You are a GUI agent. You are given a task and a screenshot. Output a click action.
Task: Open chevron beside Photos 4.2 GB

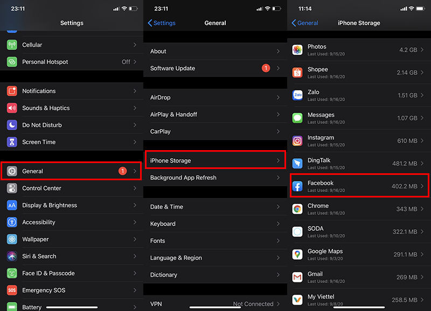tap(422, 50)
